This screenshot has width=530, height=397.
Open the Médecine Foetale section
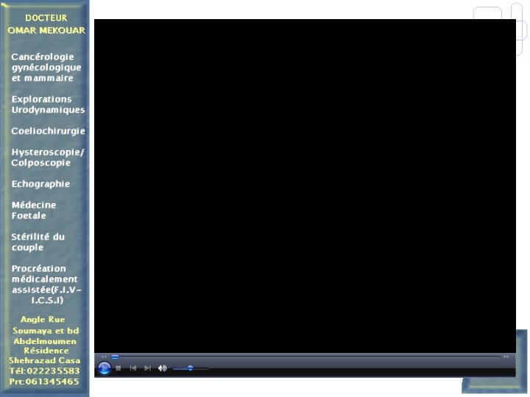click(x=33, y=210)
